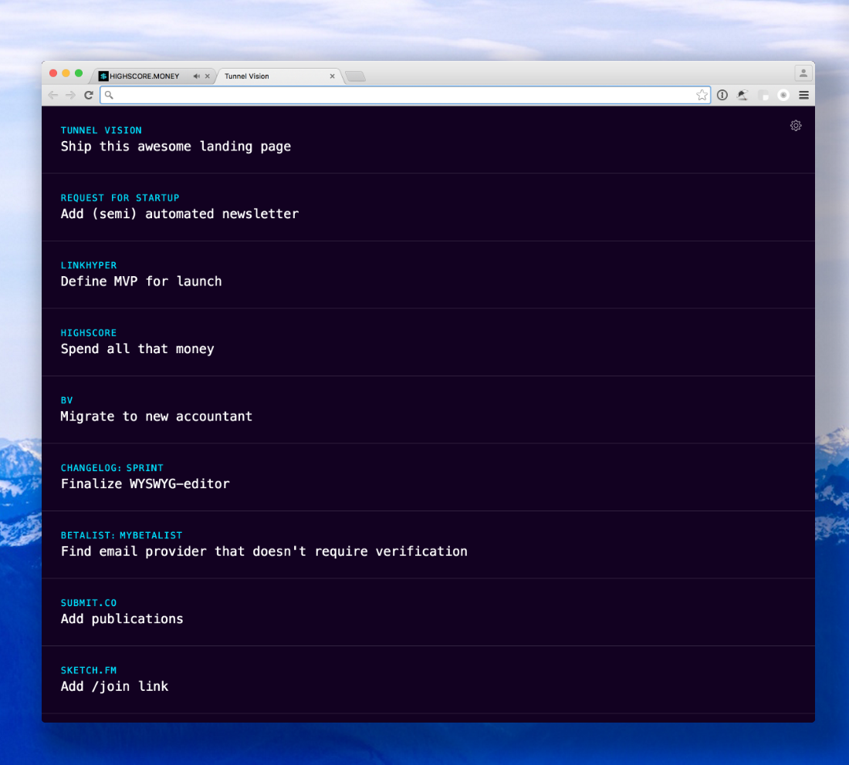Click the TUNNEL VISION project label
The height and width of the screenshot is (765, 849).
[x=101, y=130]
